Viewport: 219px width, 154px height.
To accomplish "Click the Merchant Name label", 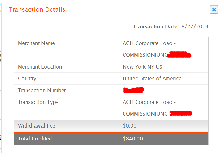I will [x=36, y=43].
